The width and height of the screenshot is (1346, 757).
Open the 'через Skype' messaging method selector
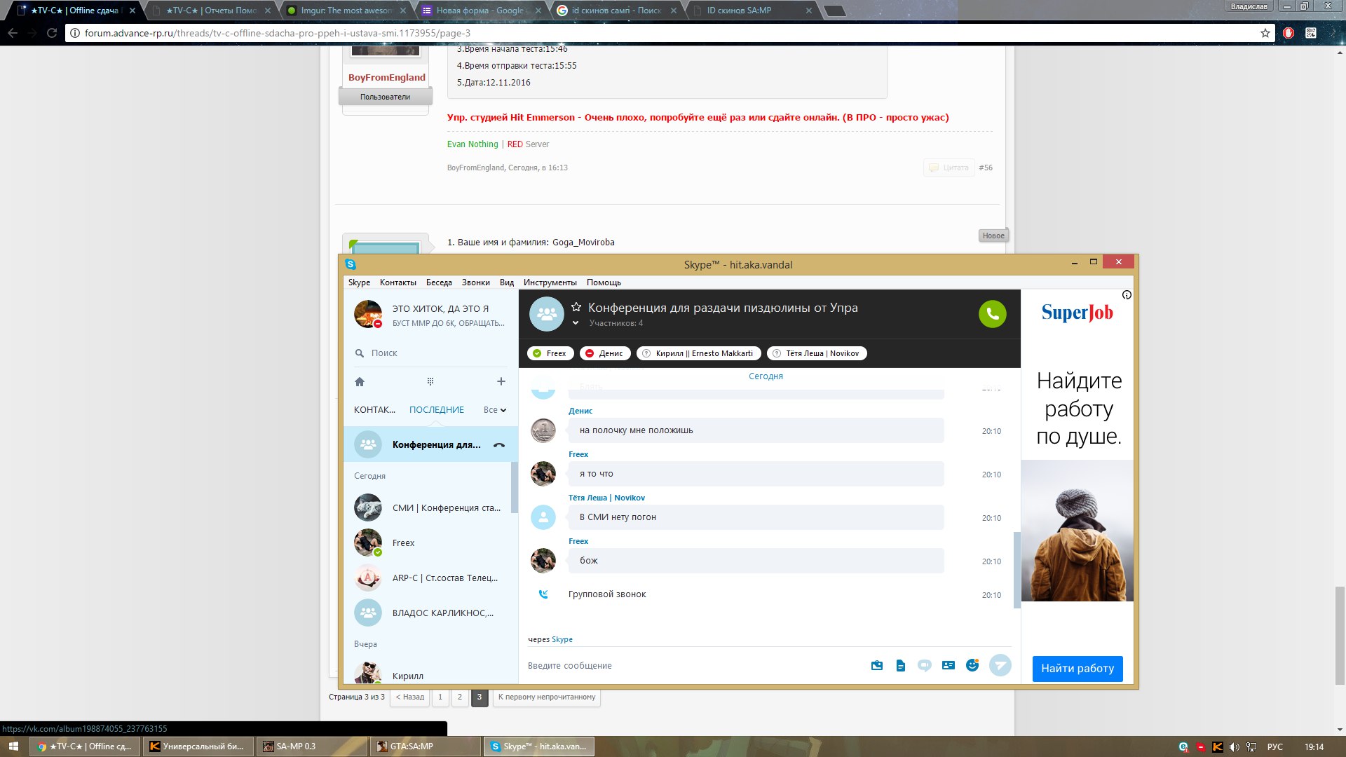pos(562,639)
